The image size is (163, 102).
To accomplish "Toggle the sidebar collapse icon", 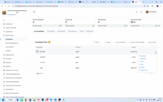I will click(x=34, y=12).
